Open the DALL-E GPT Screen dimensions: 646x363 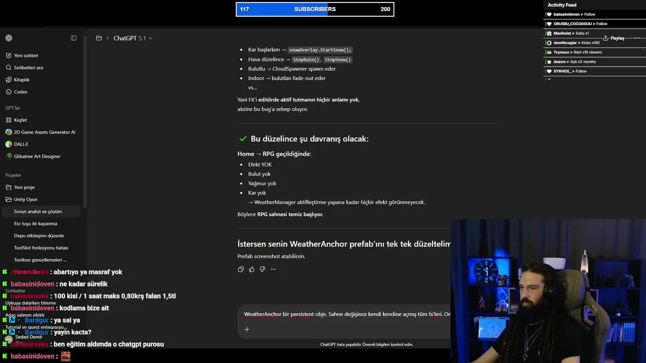[x=21, y=144]
